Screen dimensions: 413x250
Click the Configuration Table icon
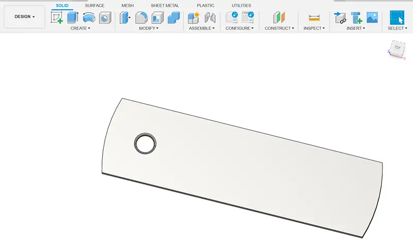[x=248, y=18]
